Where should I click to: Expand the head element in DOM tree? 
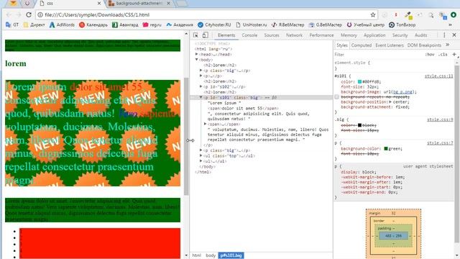tap(197, 55)
